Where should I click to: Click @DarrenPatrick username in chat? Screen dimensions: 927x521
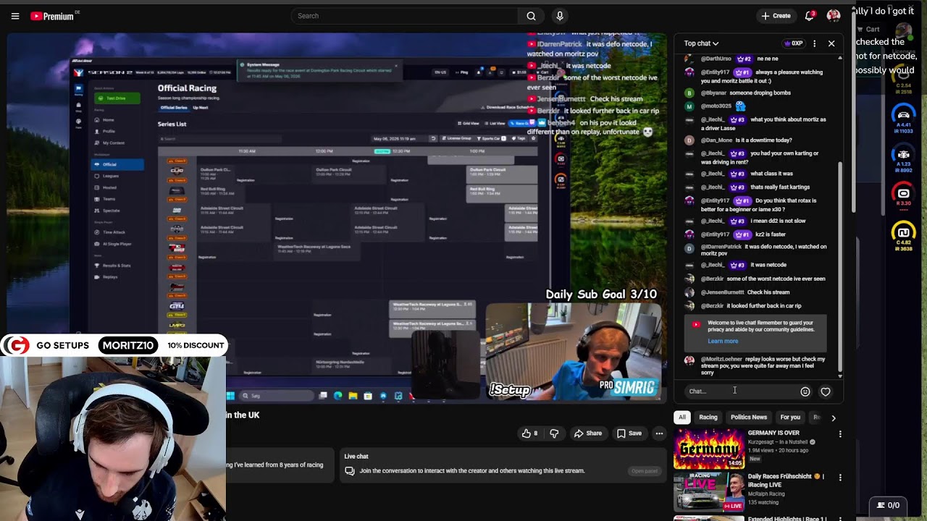(x=721, y=247)
